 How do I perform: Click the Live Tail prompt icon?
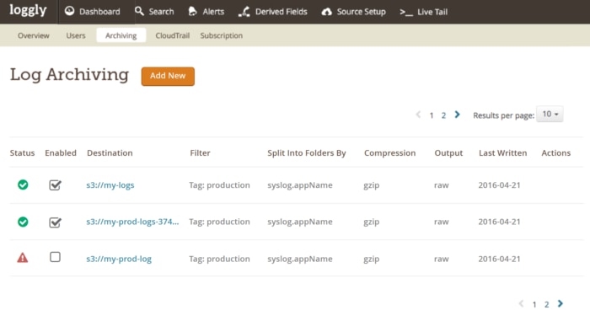click(x=406, y=13)
